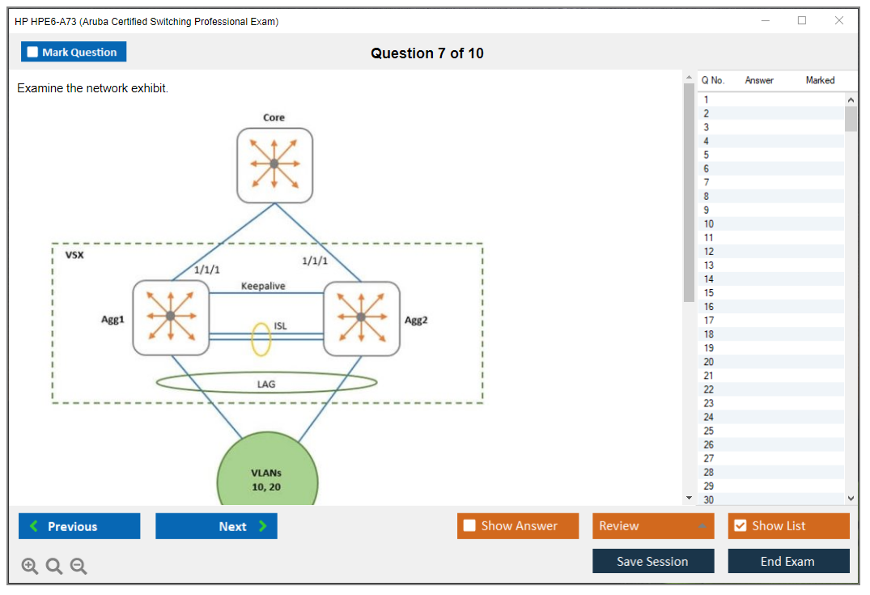Click the Agg2 switch icon

(x=362, y=318)
